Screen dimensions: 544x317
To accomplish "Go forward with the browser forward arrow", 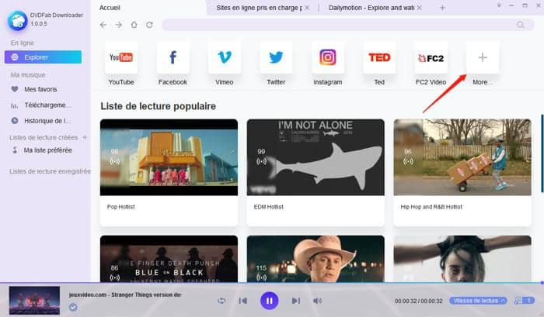I will pyautogui.click(x=119, y=25).
